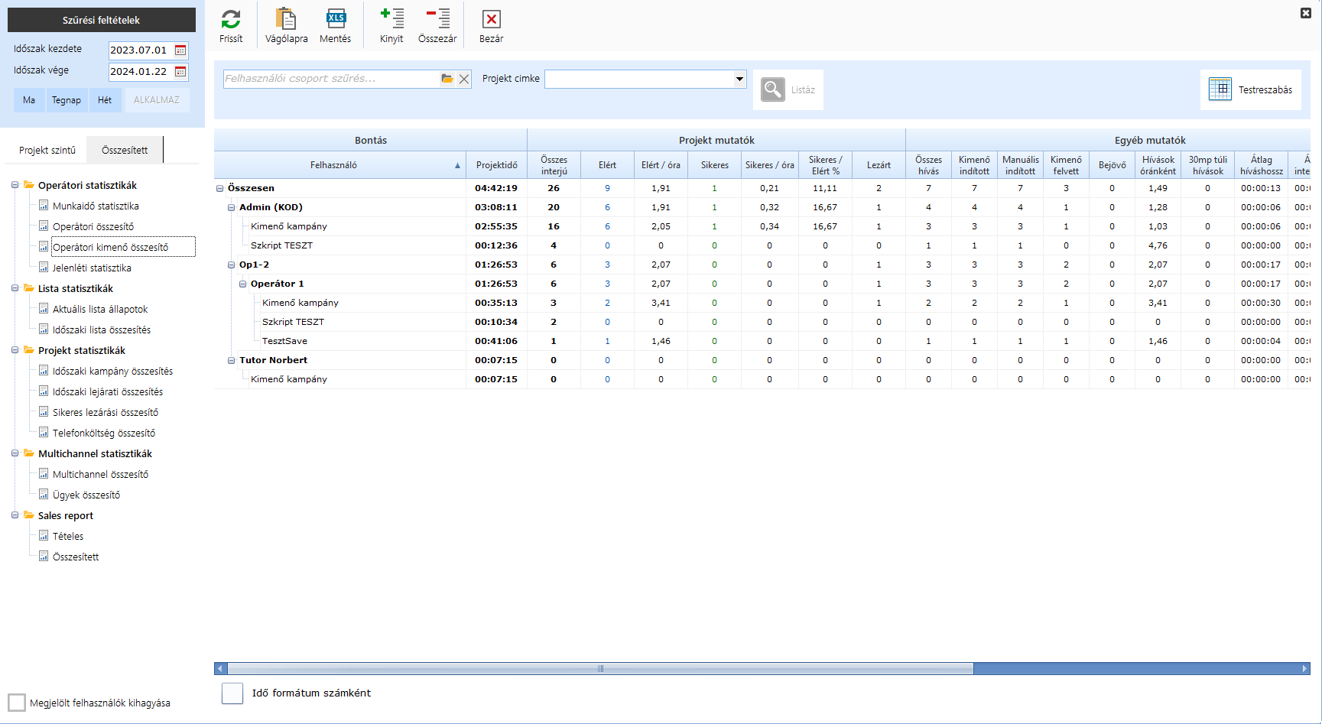Collapse the Operátori statisztikák folder

coord(15,185)
